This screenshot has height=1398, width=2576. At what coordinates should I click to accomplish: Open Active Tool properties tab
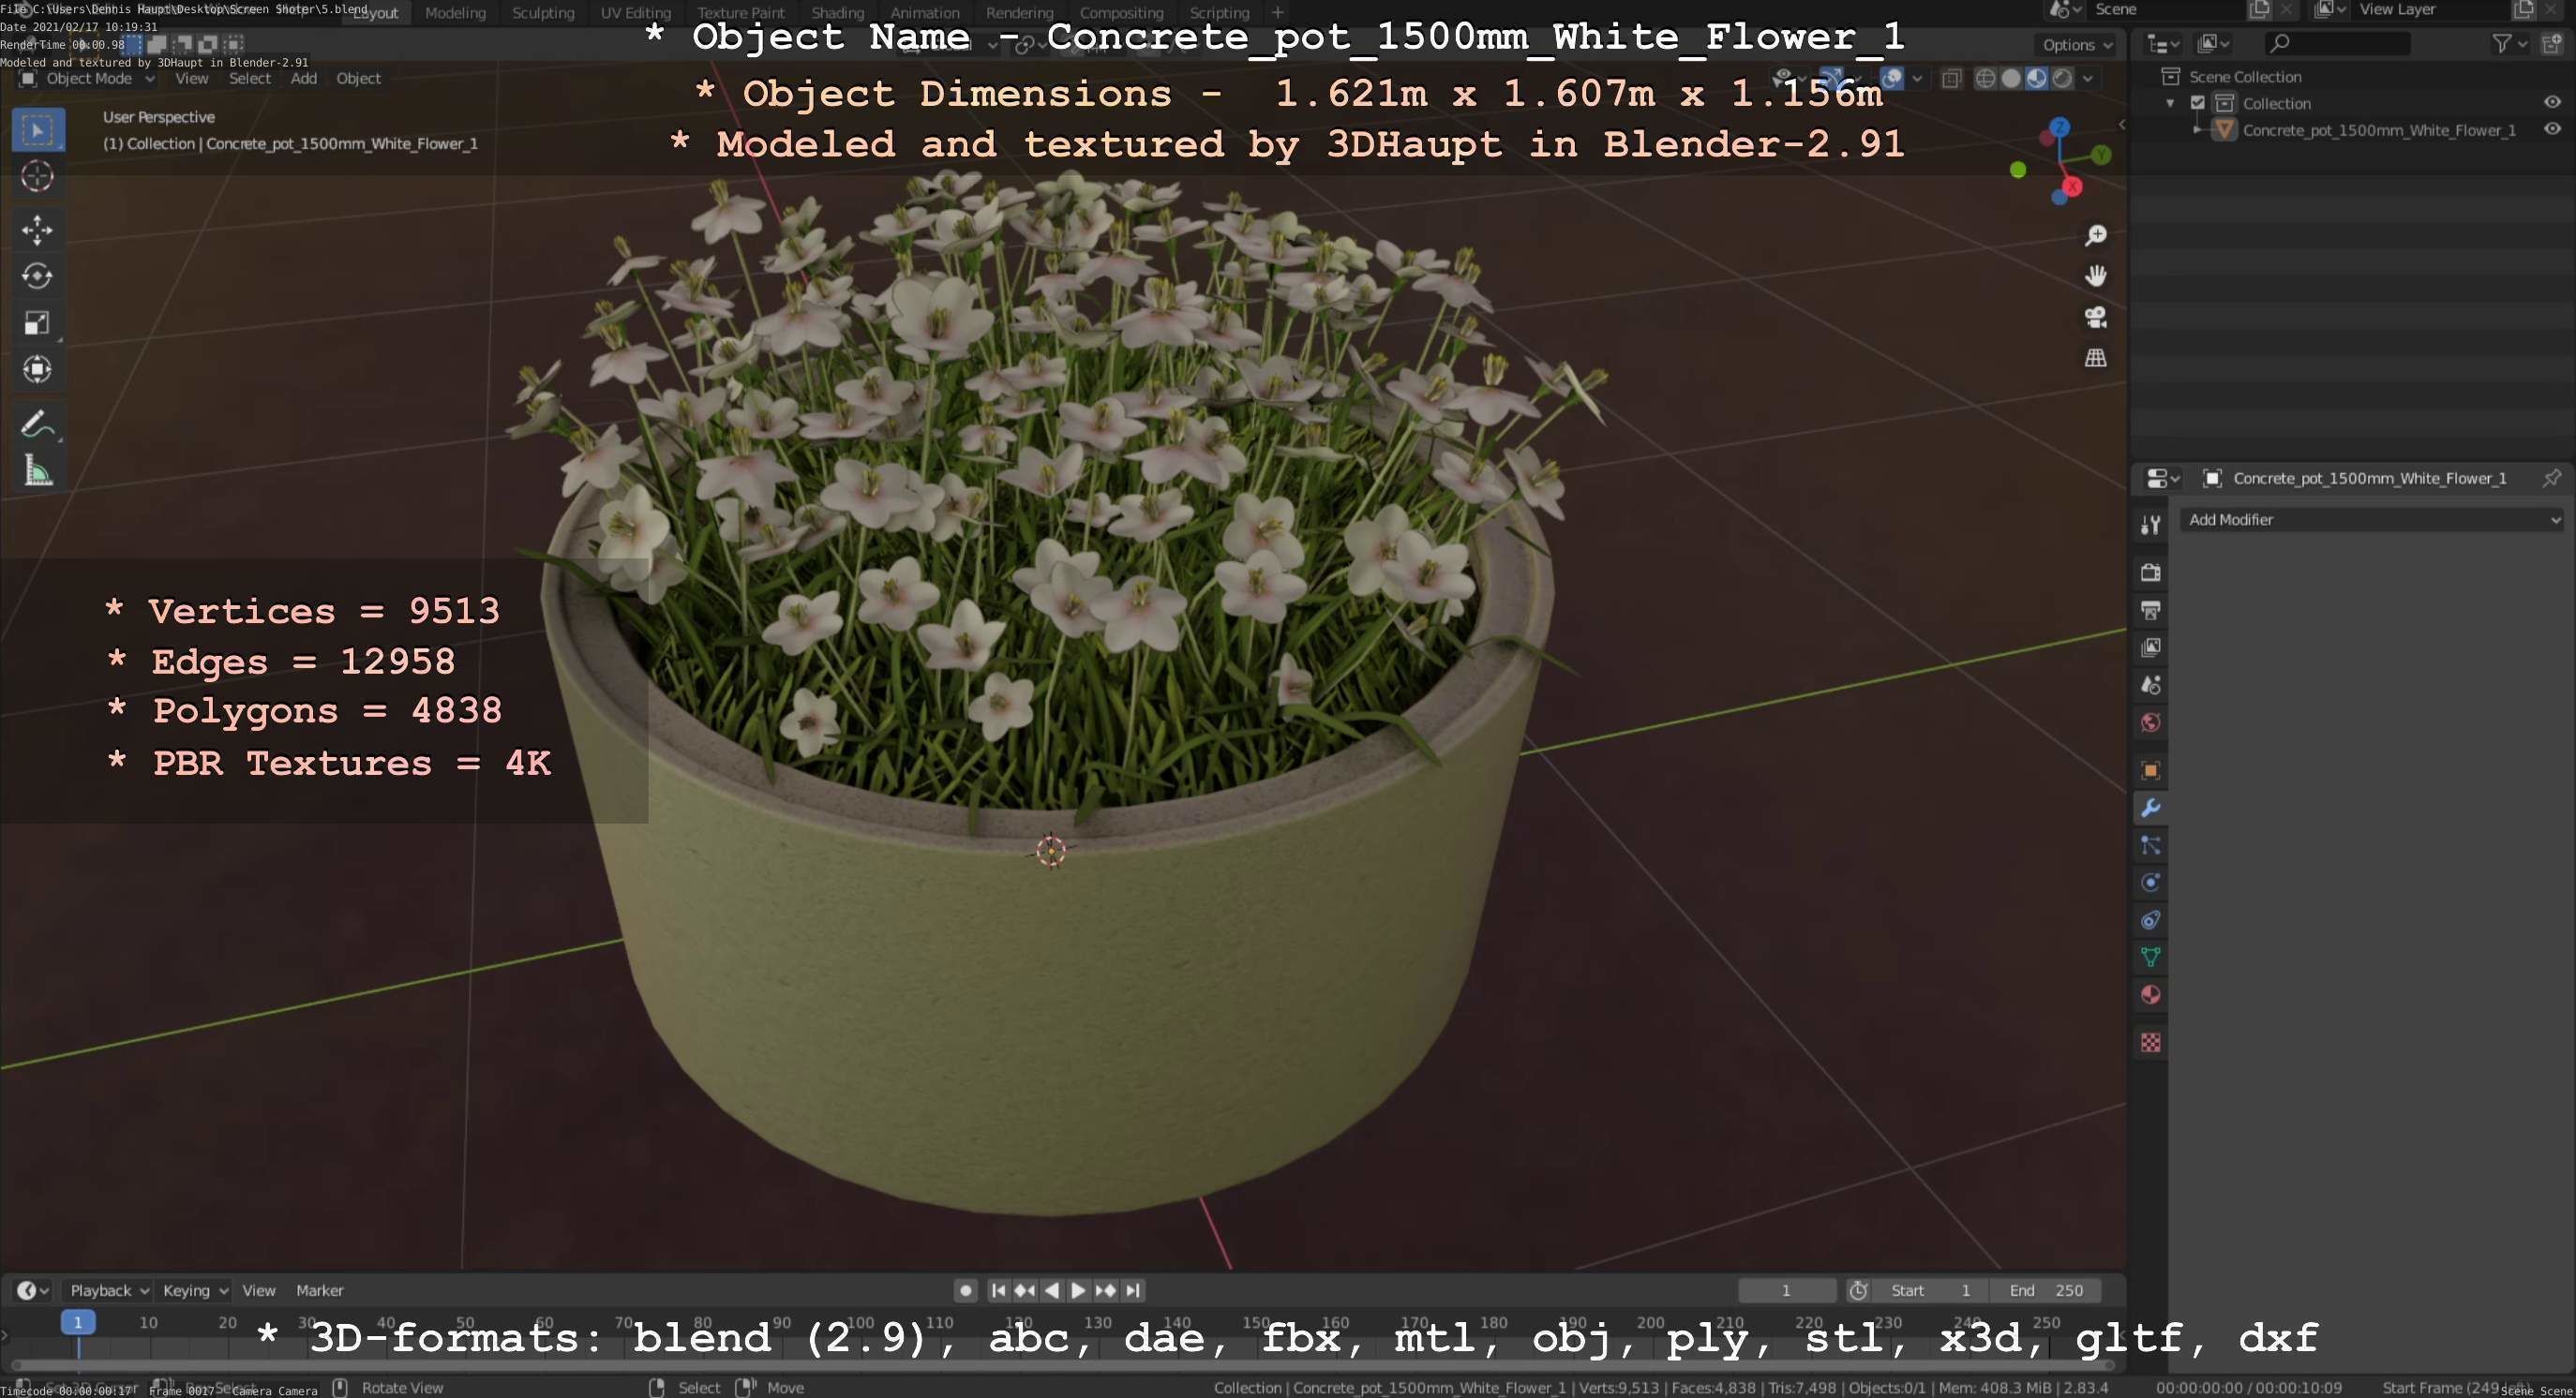(x=2150, y=525)
